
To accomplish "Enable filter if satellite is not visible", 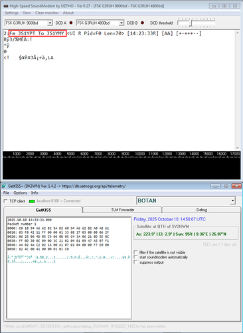I will click(135, 252).
